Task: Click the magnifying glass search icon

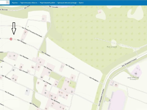Action: click(x=8, y=2)
